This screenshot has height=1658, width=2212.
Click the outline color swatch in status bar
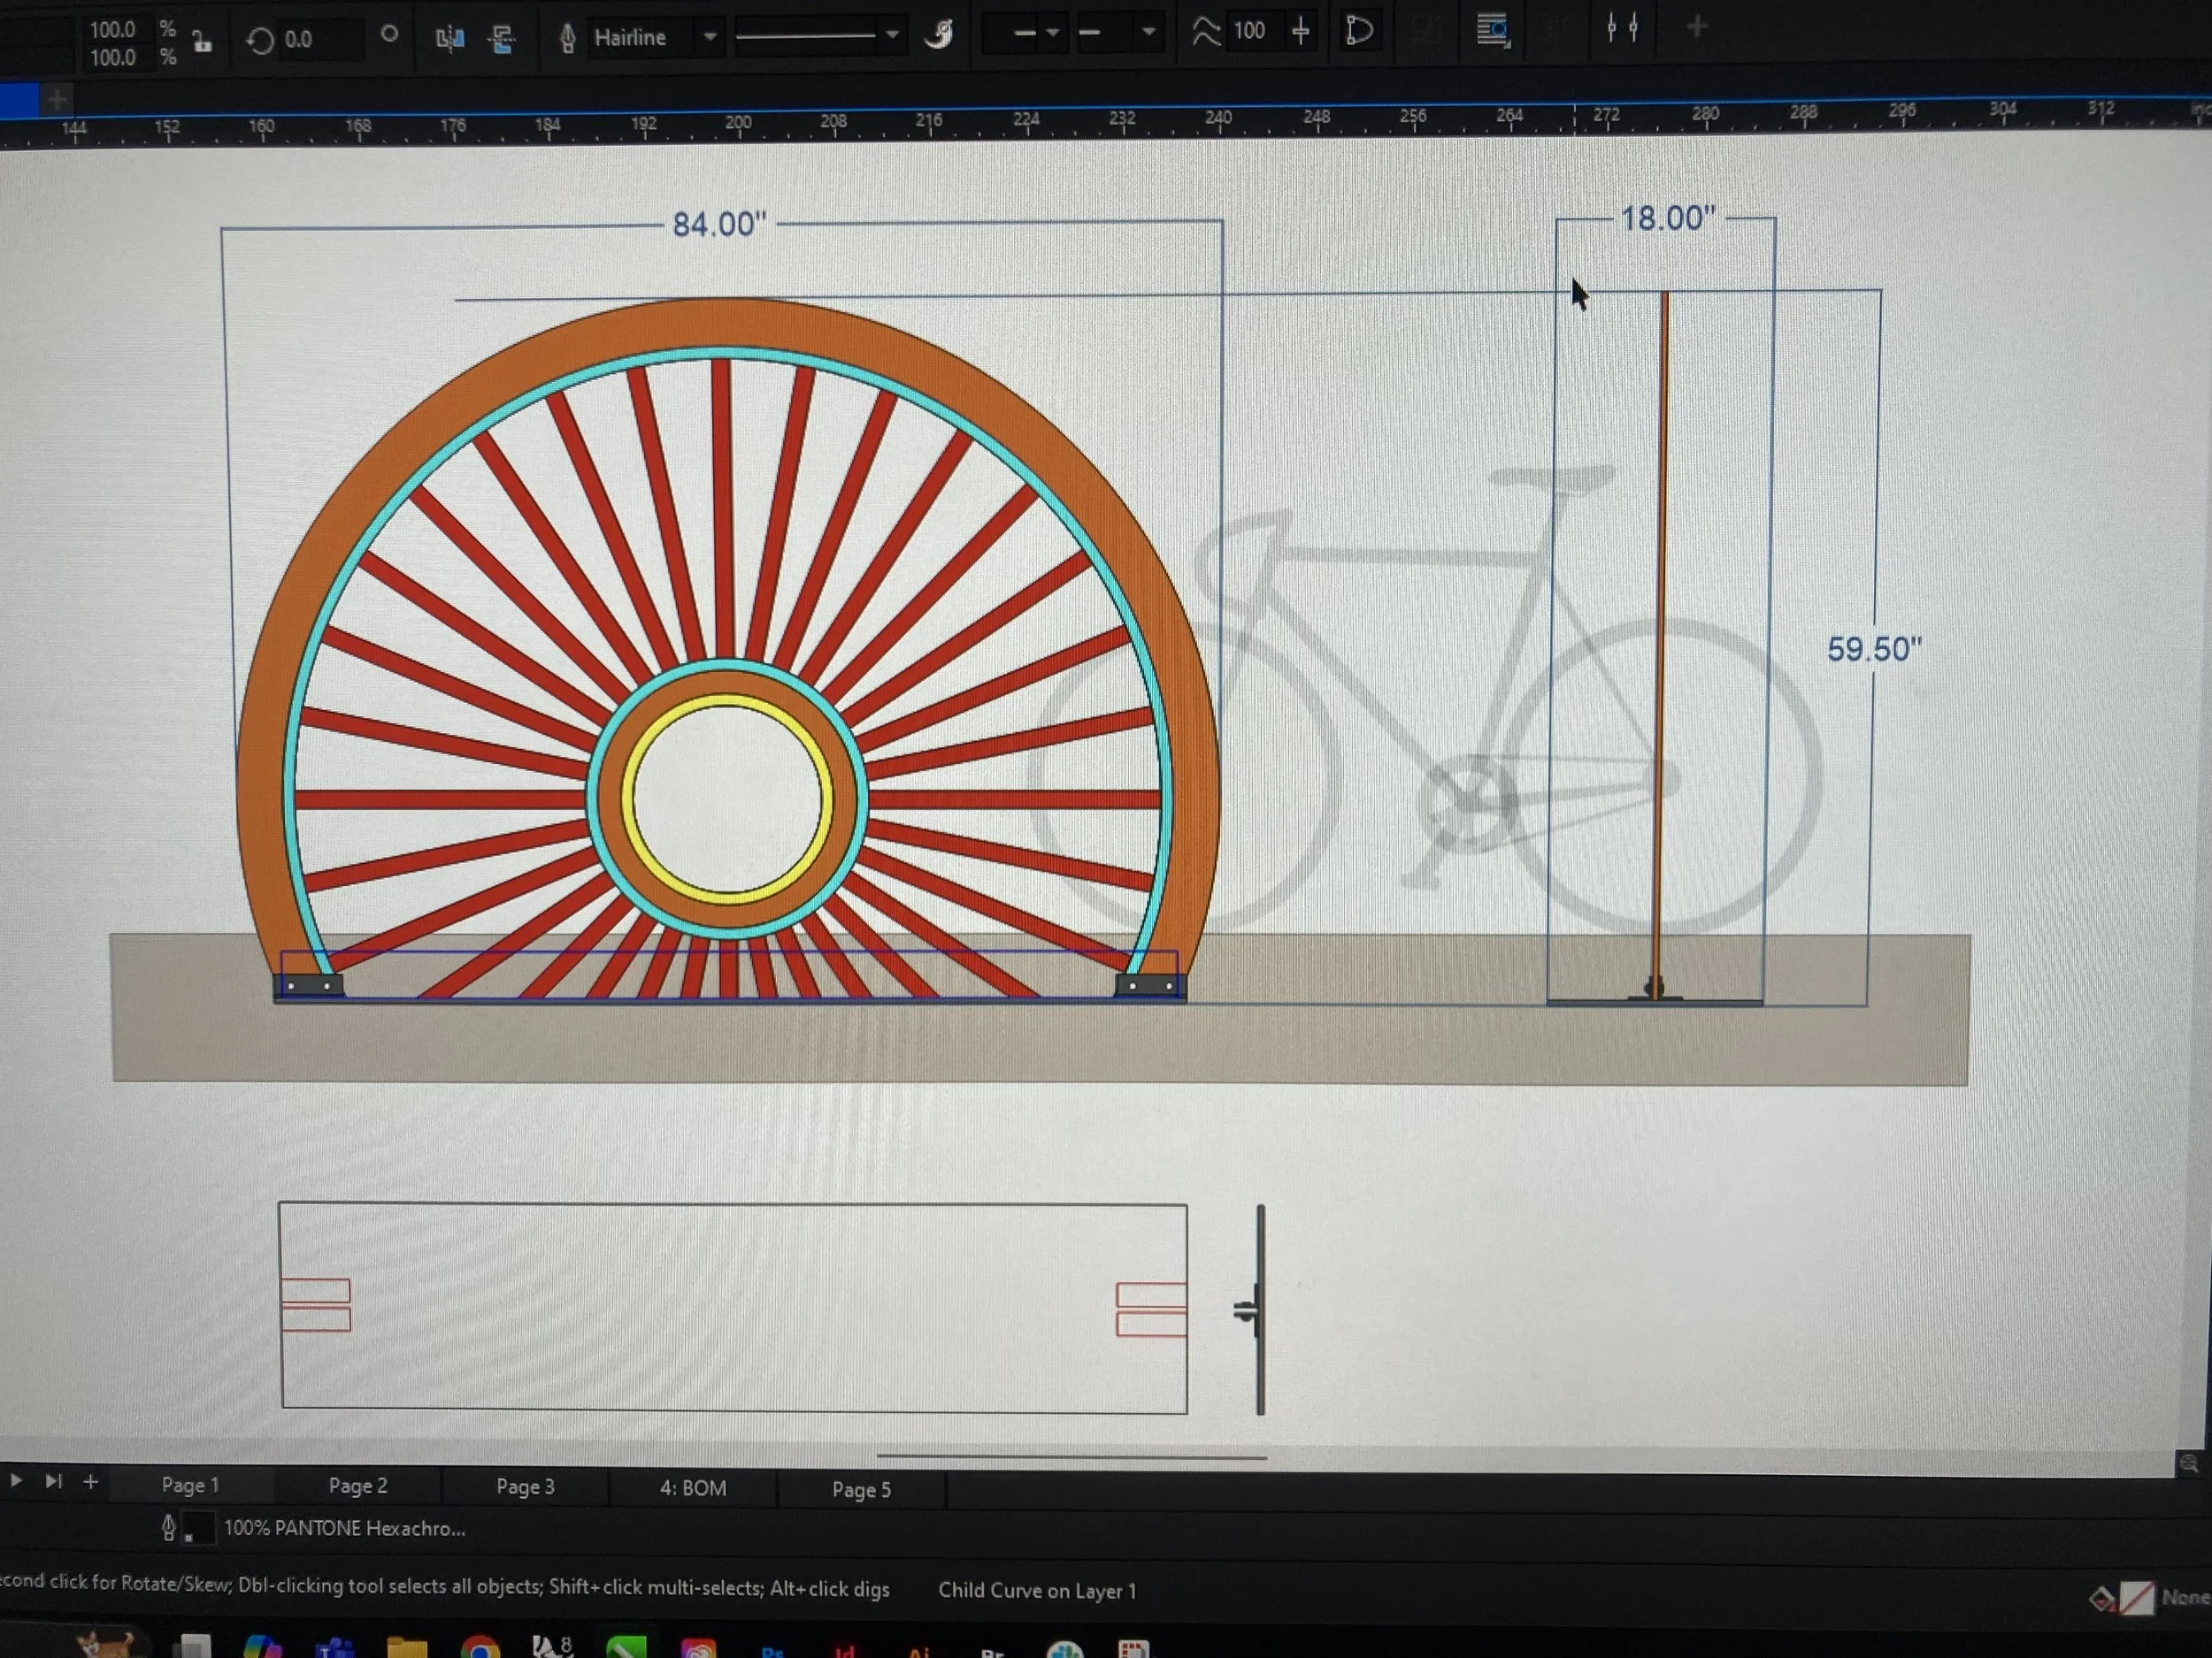click(x=200, y=1528)
